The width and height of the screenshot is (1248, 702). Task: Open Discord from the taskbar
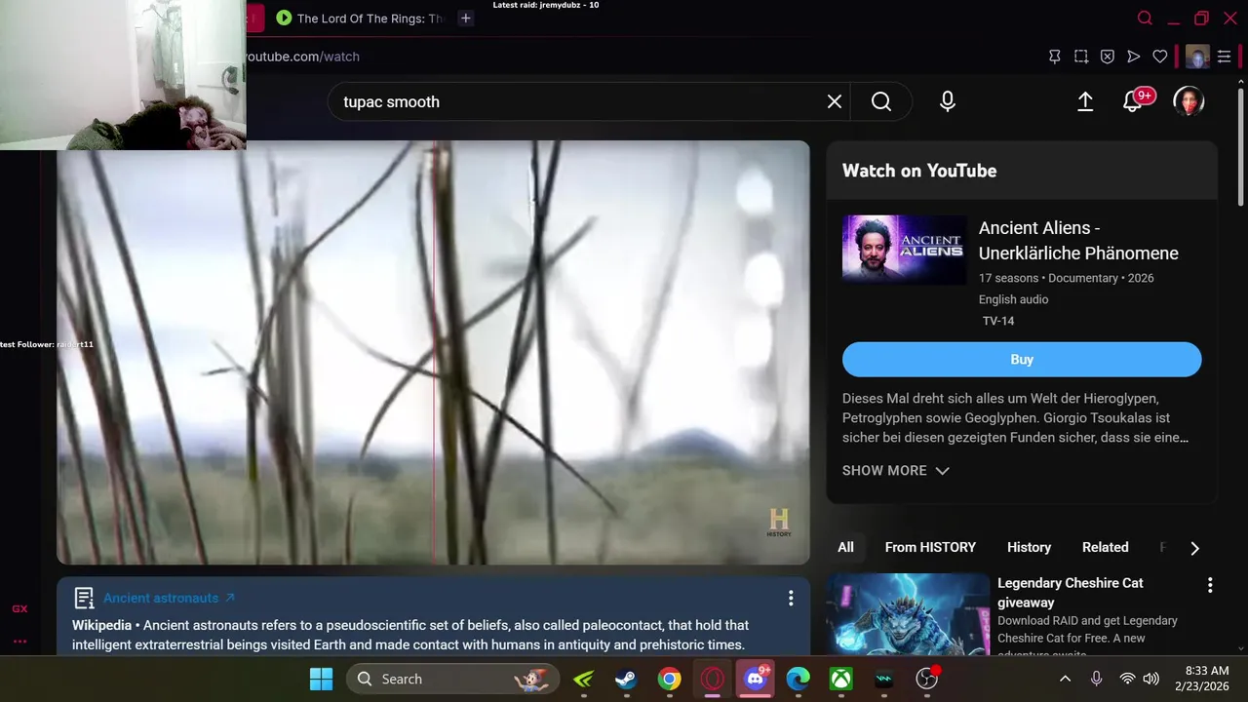(x=756, y=679)
